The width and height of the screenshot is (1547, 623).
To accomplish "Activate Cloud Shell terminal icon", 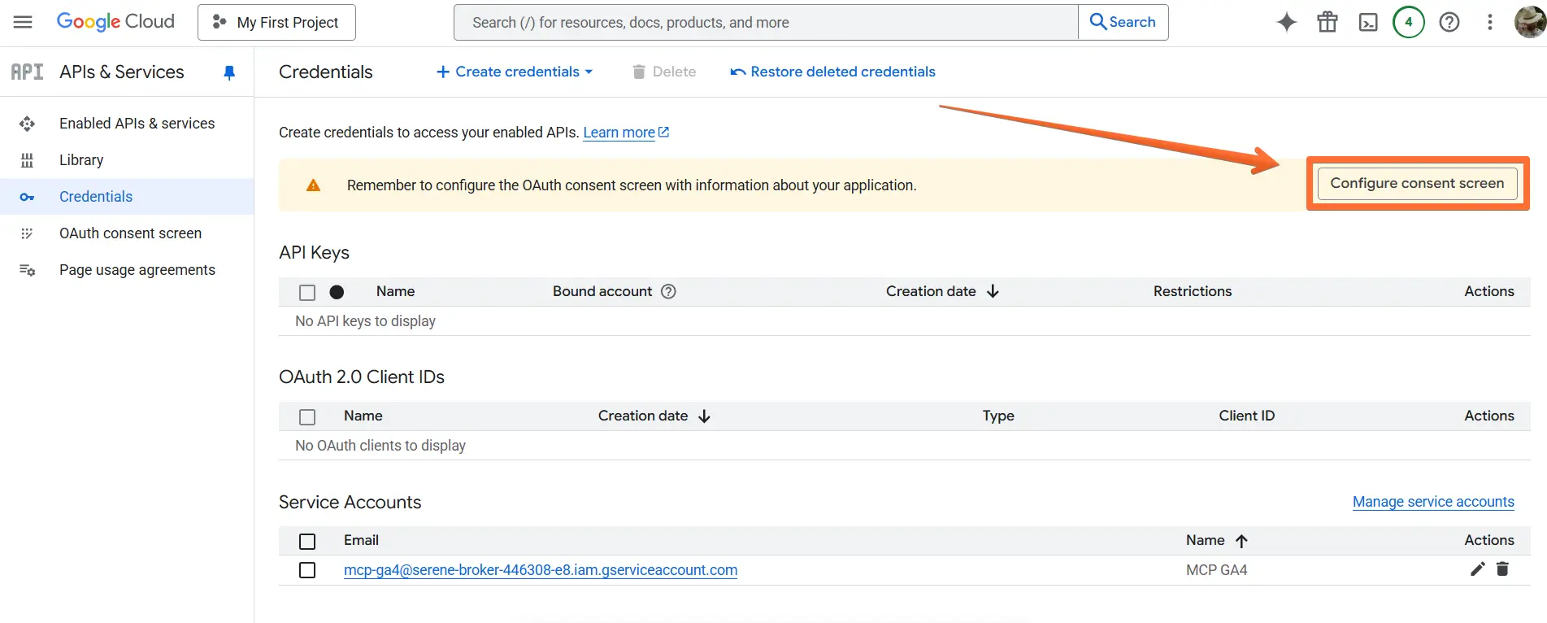I will click(x=1368, y=22).
